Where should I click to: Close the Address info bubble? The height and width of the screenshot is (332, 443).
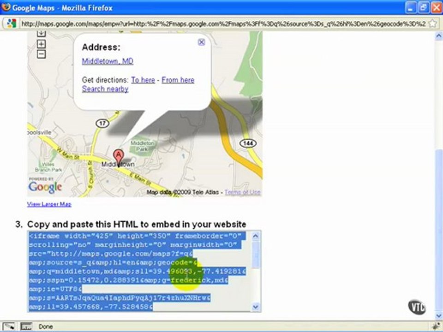point(201,42)
